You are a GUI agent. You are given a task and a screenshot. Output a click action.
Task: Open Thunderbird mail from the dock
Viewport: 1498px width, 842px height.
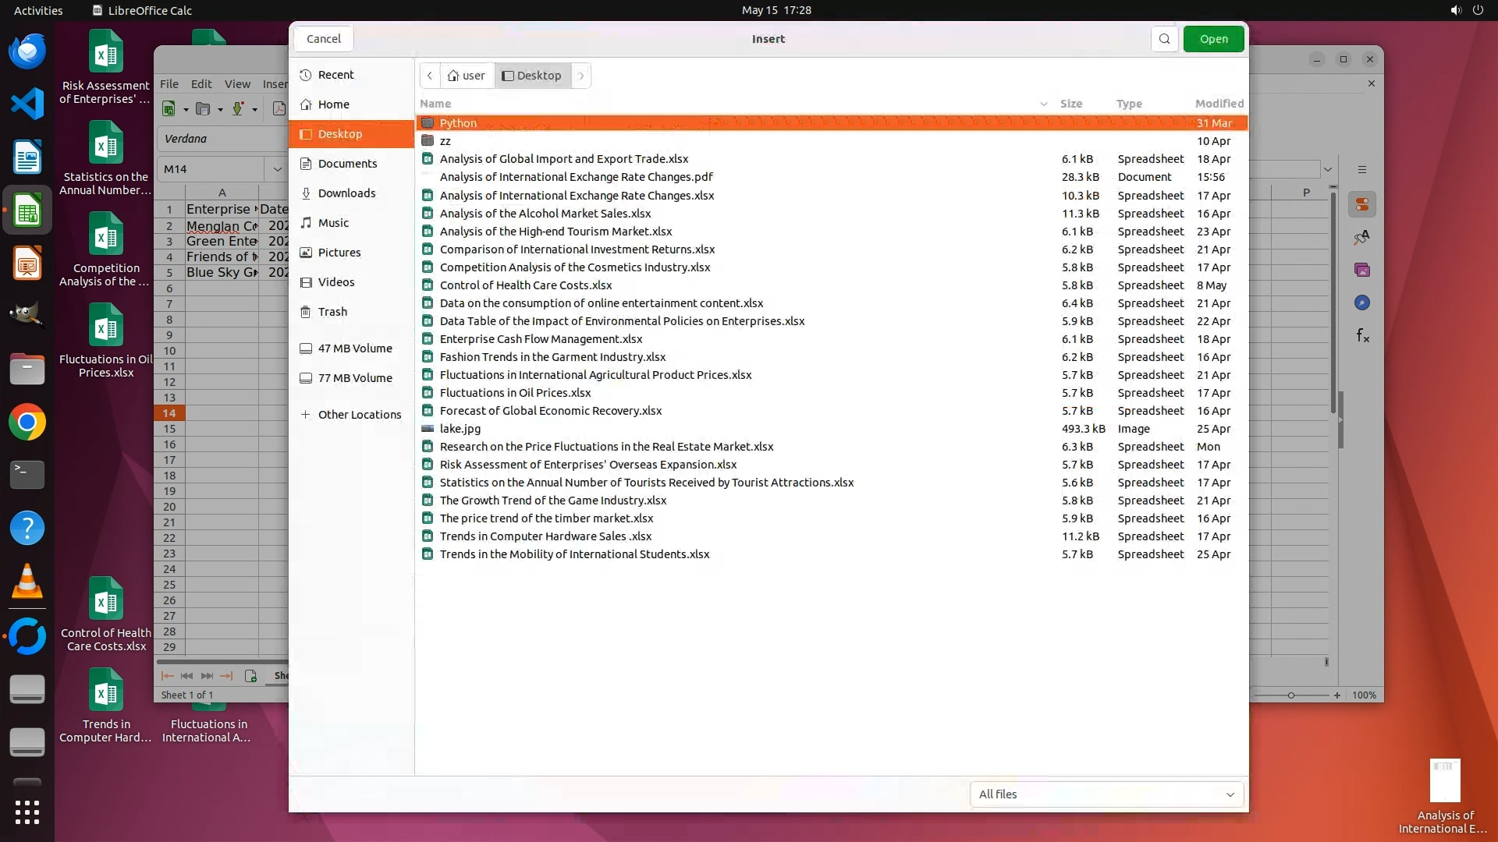pyautogui.click(x=27, y=51)
